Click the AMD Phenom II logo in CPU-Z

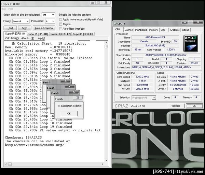[191, 43]
